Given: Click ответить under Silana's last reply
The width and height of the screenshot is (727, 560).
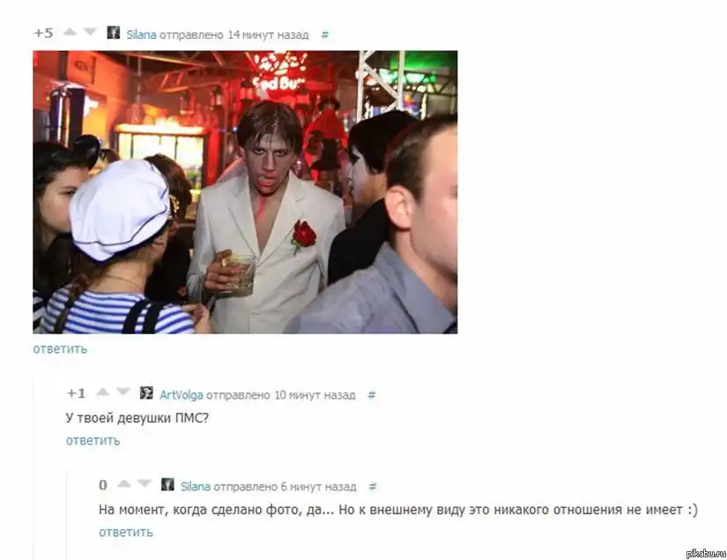Looking at the screenshot, I should click(x=126, y=532).
